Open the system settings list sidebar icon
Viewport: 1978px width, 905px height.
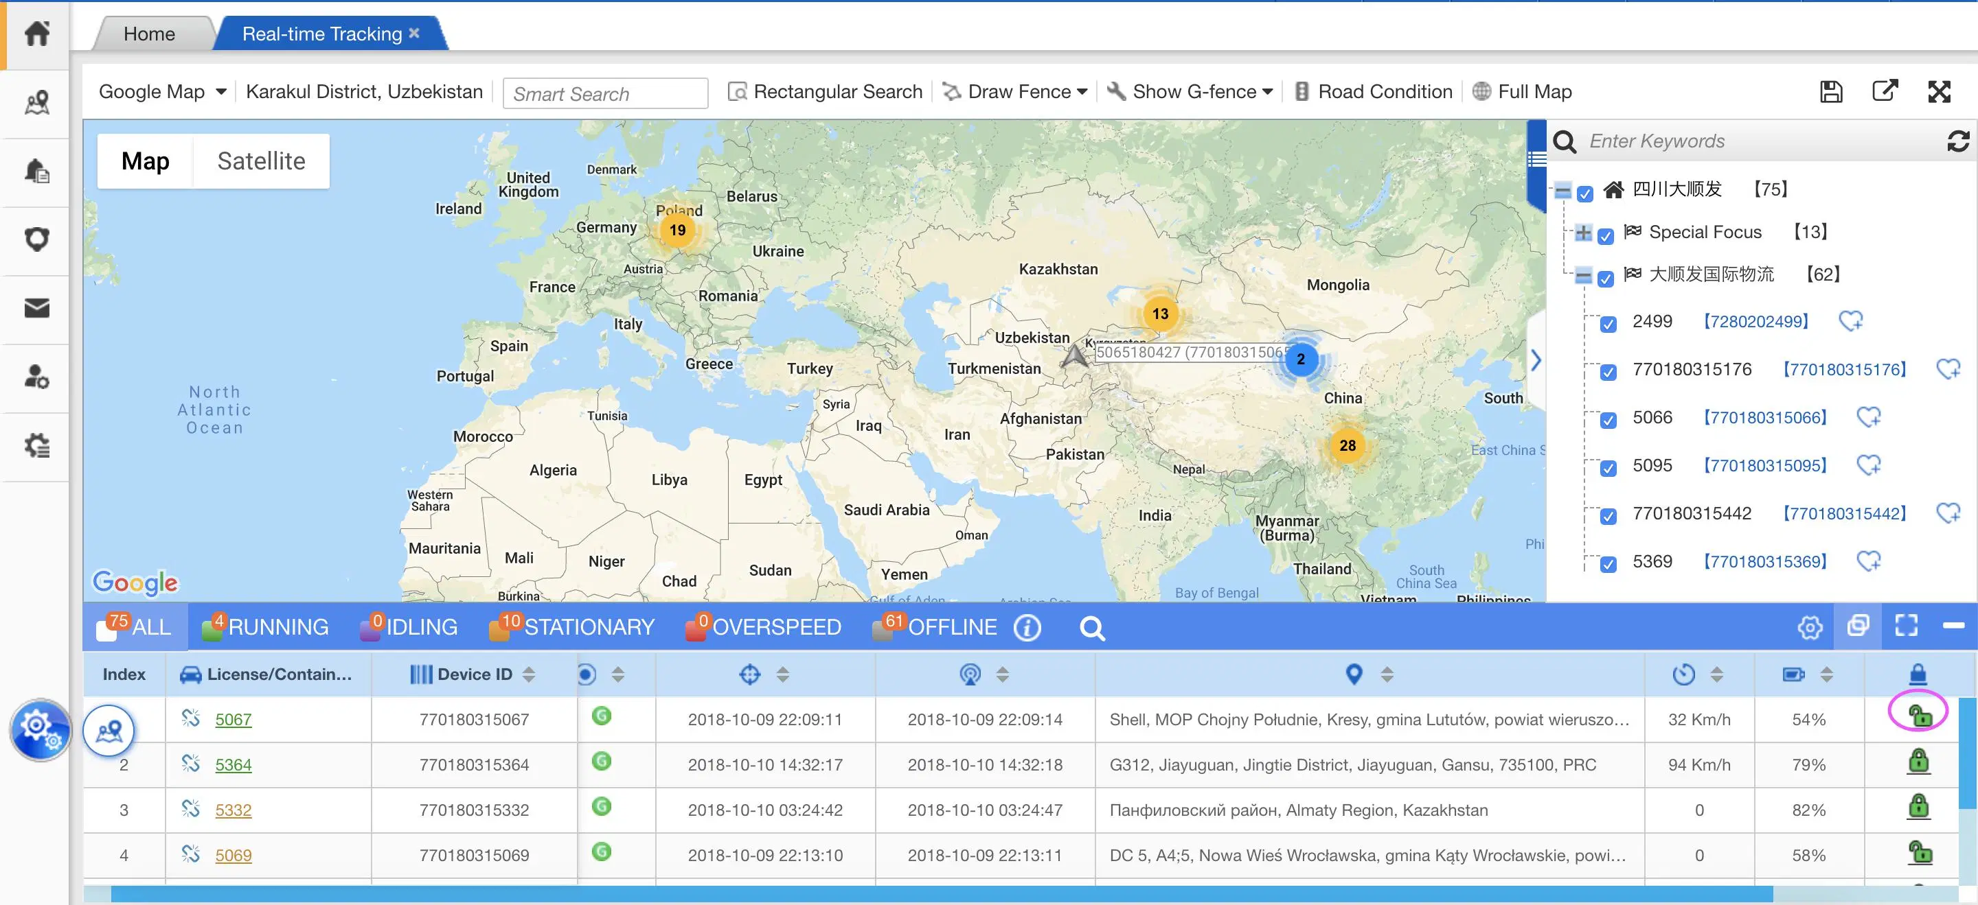[x=36, y=445]
